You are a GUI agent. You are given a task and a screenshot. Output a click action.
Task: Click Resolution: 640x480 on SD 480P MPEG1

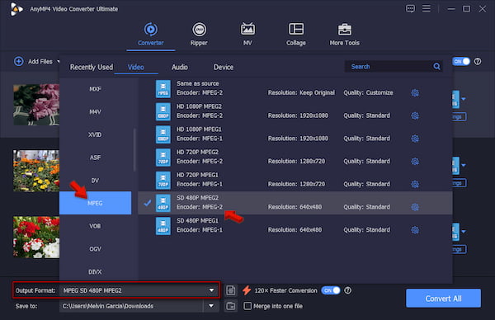[x=295, y=230]
